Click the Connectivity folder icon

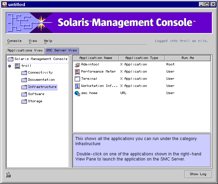(x=24, y=73)
